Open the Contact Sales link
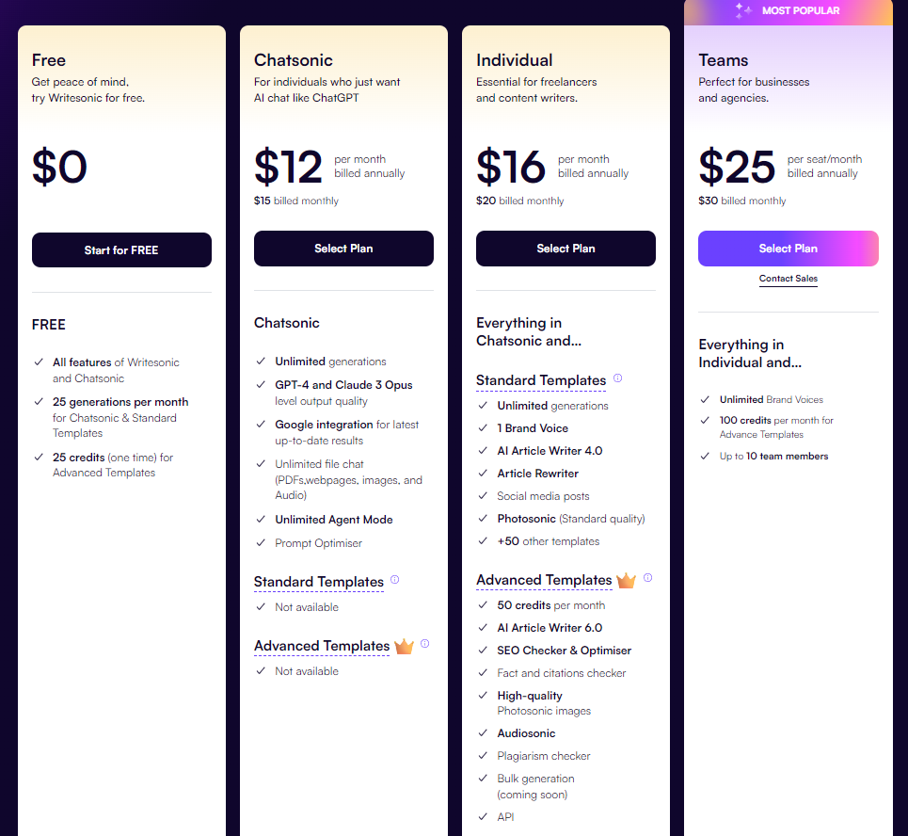Image resolution: width=908 pixels, height=836 pixels. tap(788, 280)
